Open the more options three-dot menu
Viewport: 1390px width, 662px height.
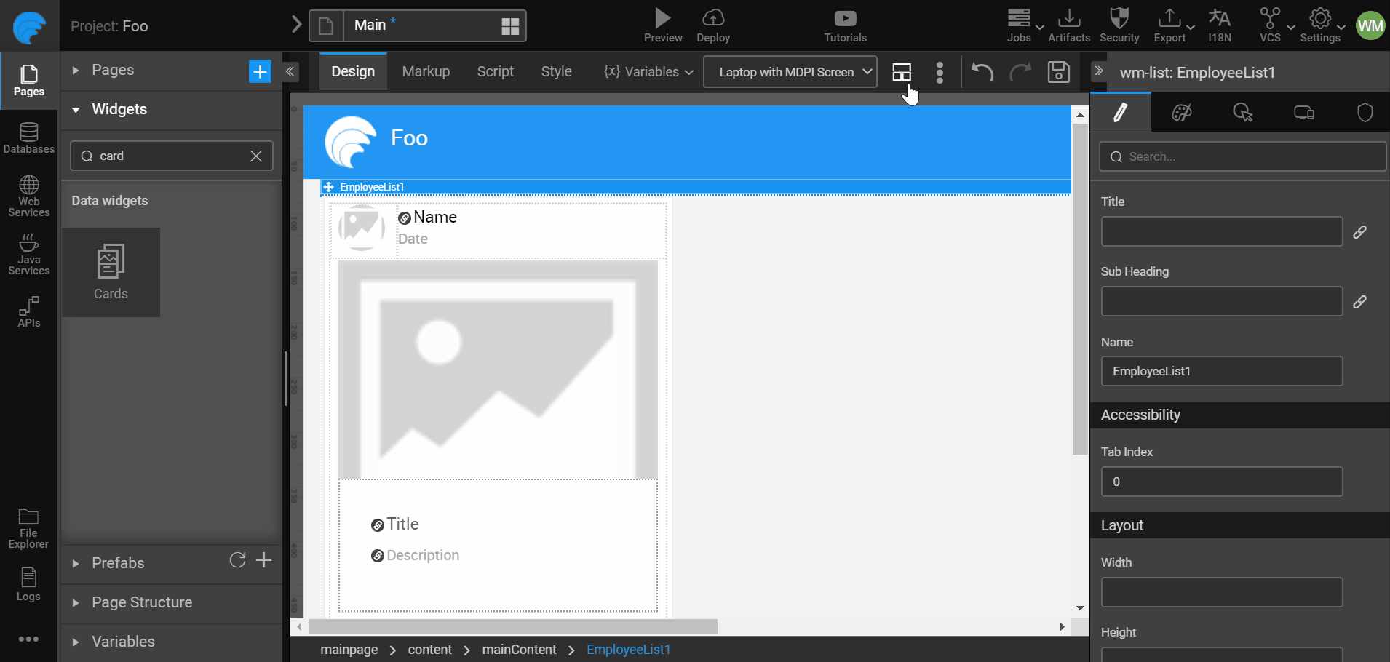click(x=940, y=72)
